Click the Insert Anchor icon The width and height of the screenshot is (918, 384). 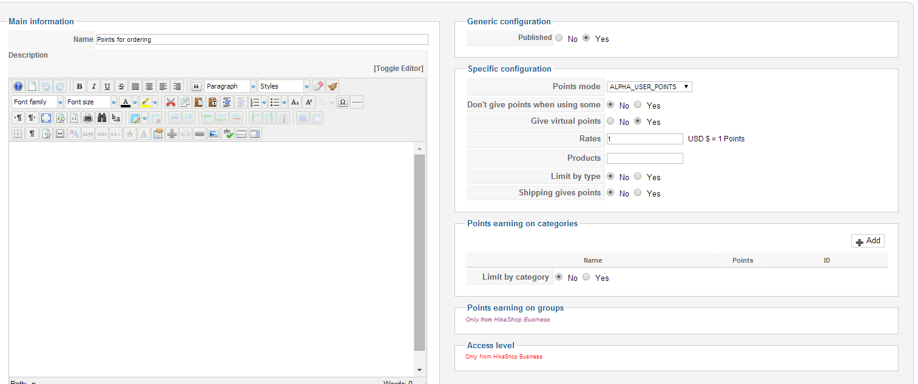pyautogui.click(x=172, y=133)
